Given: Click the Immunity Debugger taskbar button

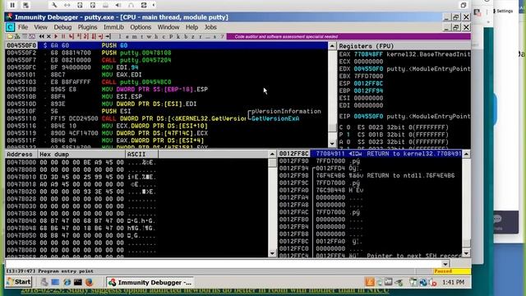Looking at the screenshot, I should coord(150,283).
